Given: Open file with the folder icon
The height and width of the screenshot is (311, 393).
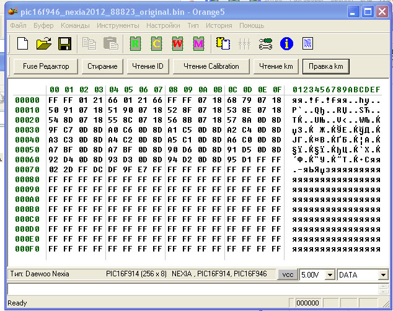Looking at the screenshot, I should tap(44, 43).
